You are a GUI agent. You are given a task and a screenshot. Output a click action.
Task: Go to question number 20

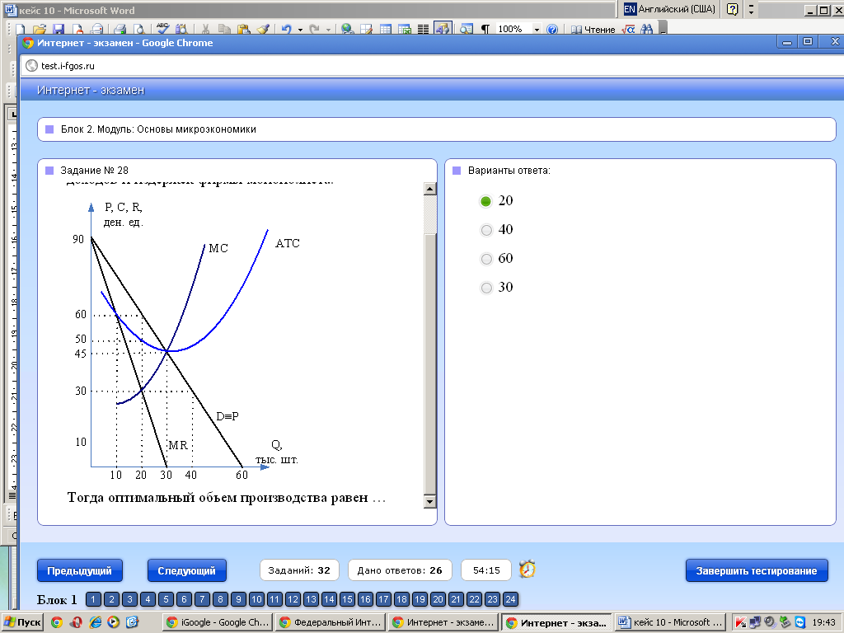tap(438, 599)
